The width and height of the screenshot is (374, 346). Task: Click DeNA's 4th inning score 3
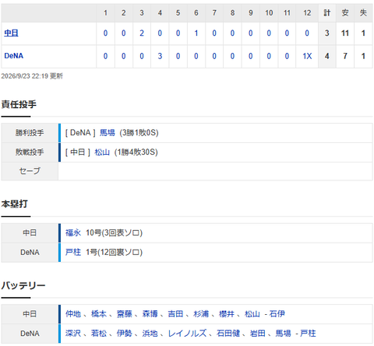[x=160, y=56]
